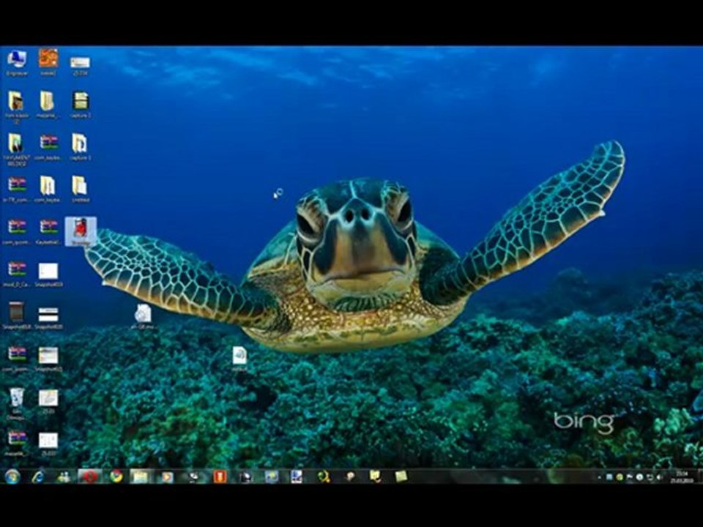Select the highlighted red desktop icon
703x527 pixels.
tap(81, 232)
